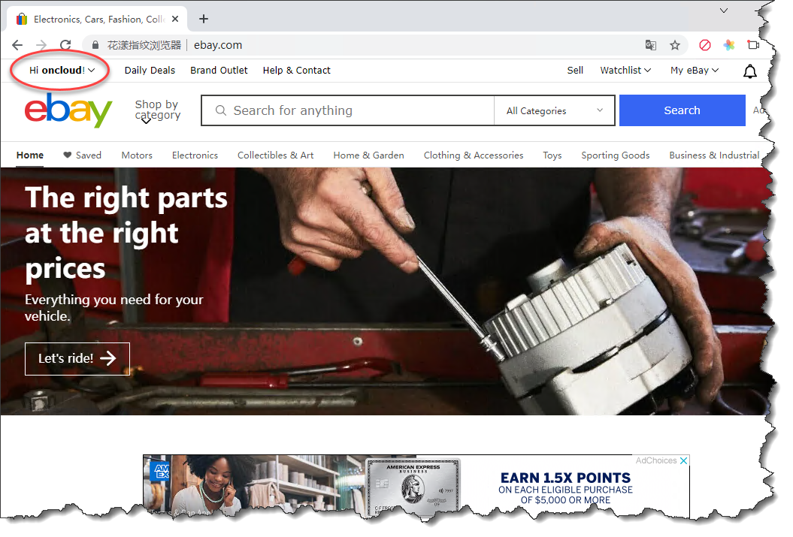Click the Let's ride! banner button
Viewport: 793px width, 537px height.
point(77,359)
